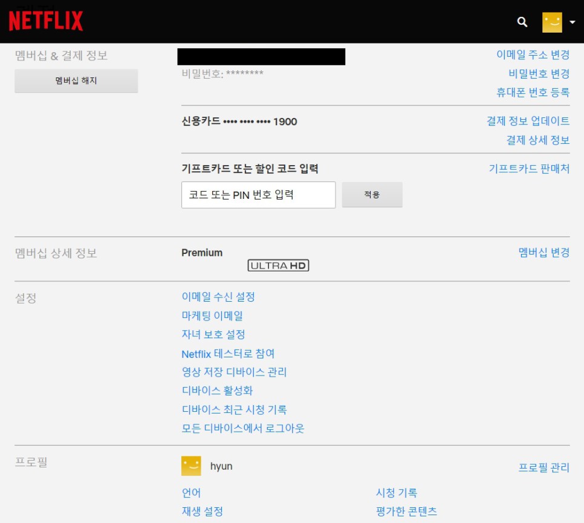Open 결제 정보 업데이트 link
Screen dimensions: 584x523
coord(528,121)
